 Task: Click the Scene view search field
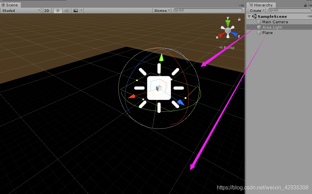pos(208,10)
